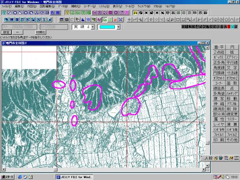Viewport: 240px width, 180px height.
Task: Click the Internet Explorer quick launch icon
Action: tap(20, 177)
